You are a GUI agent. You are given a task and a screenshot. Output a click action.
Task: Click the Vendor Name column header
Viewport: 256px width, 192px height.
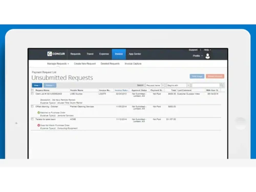click(x=77, y=90)
